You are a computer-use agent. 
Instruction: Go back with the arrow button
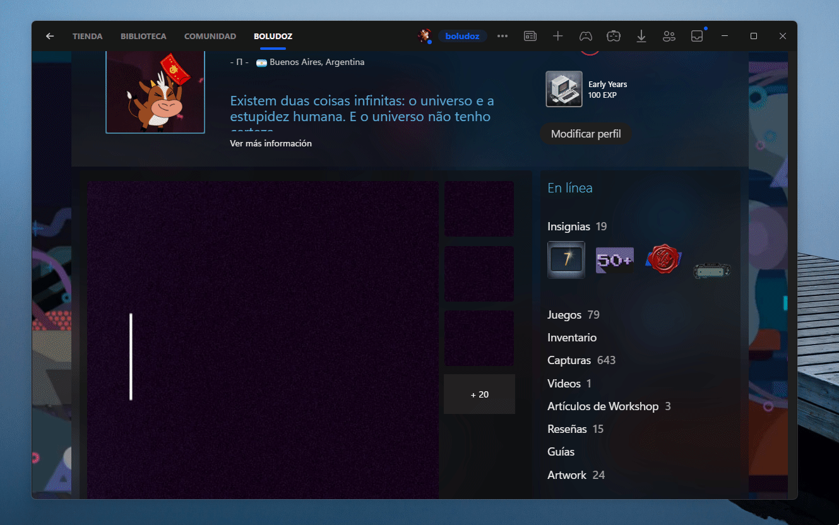pos(50,37)
